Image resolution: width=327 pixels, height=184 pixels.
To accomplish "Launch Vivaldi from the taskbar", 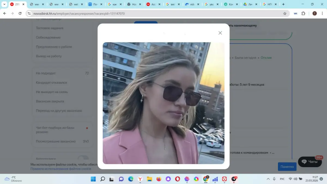I will click(224, 179).
